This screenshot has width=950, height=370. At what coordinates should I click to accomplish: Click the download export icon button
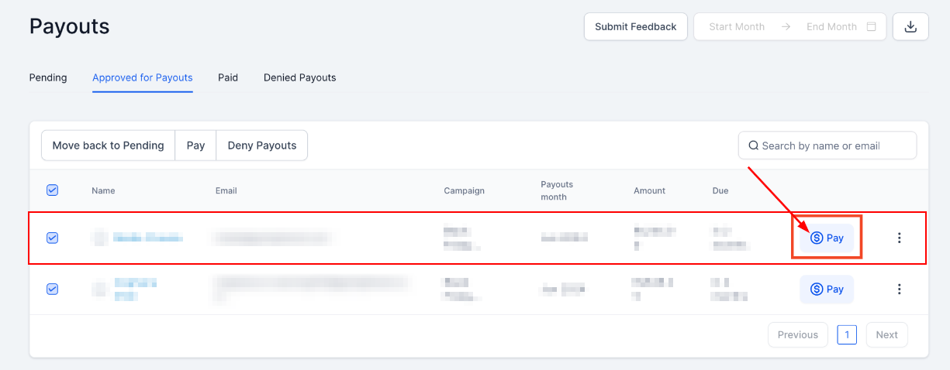click(x=910, y=26)
